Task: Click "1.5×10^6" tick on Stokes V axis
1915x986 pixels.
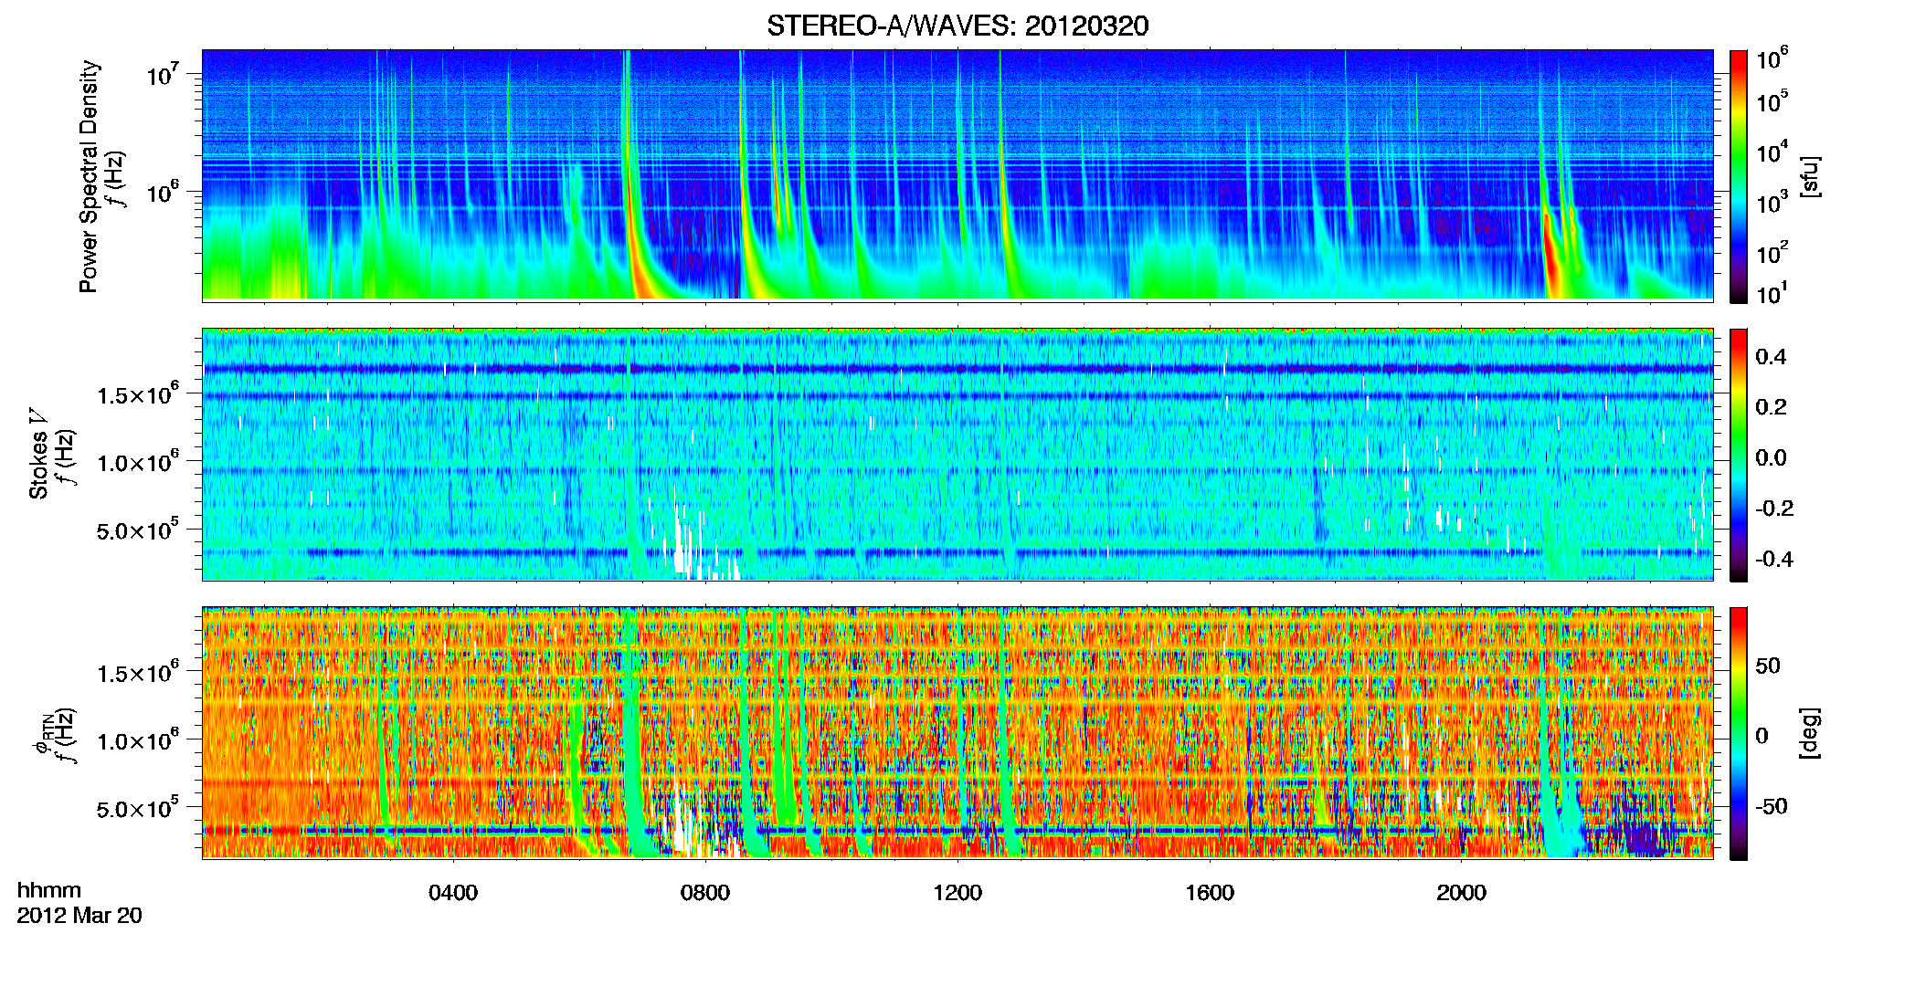Action: [x=138, y=393]
